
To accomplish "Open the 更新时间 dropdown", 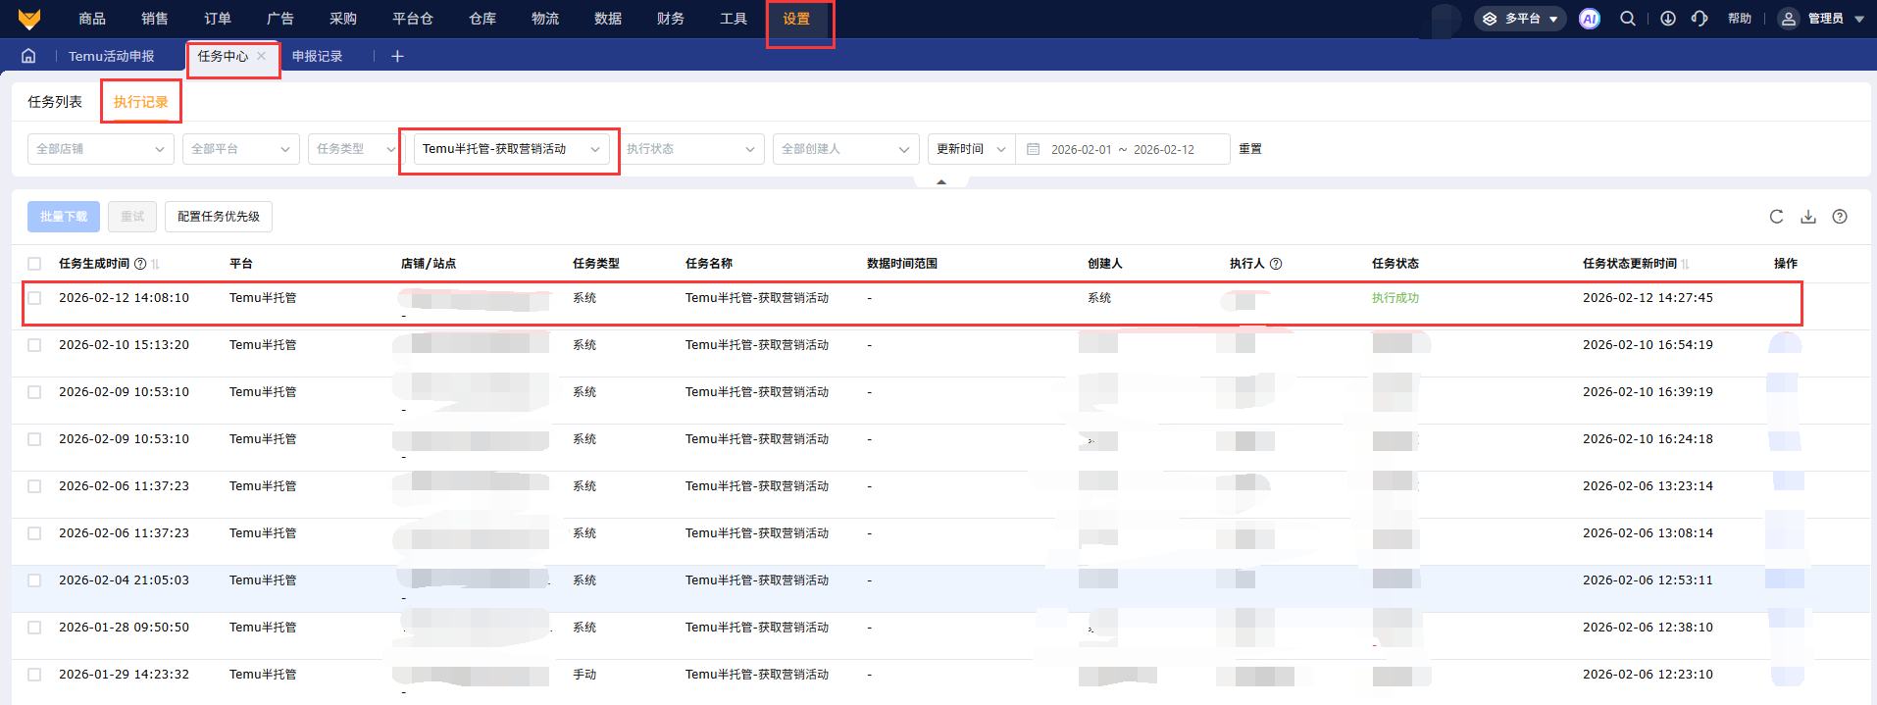I will point(972,149).
